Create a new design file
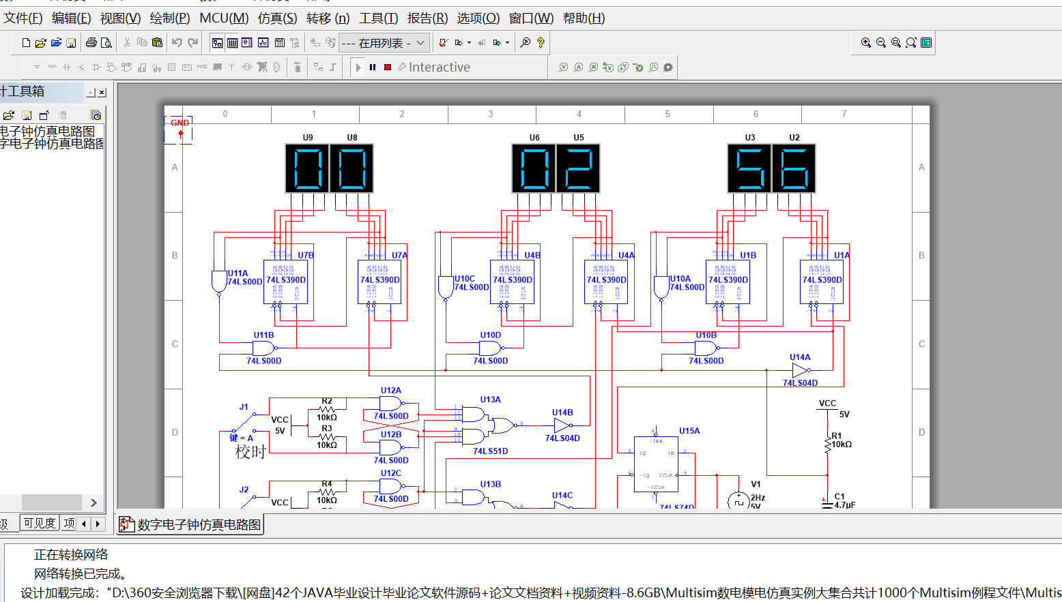Screen dimensions: 1062x602 point(26,43)
